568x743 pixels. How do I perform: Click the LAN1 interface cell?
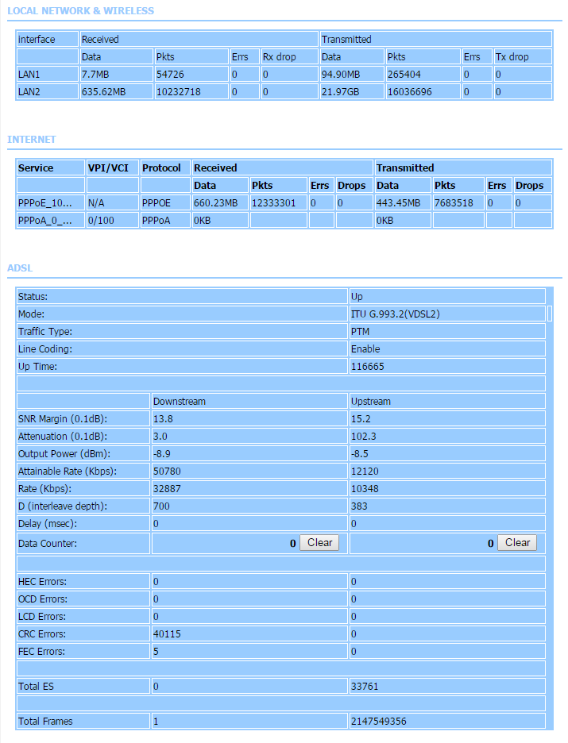tap(47, 75)
